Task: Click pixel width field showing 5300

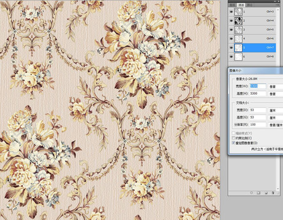Action: (258, 86)
